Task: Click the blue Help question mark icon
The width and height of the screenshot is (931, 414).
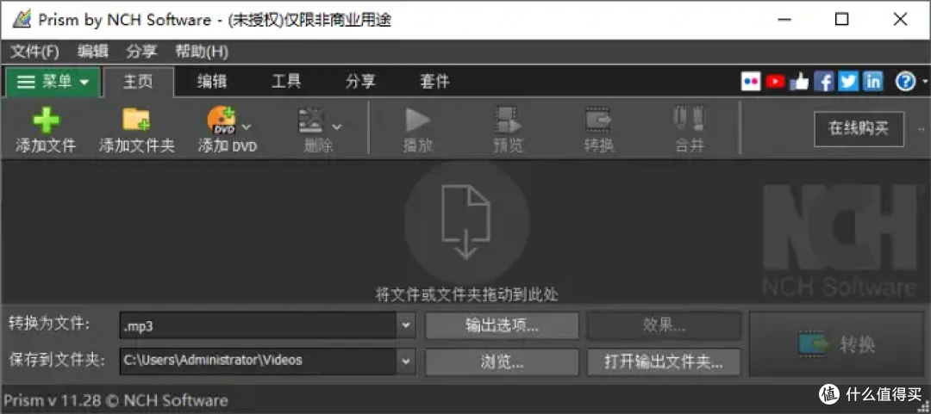Action: coord(905,81)
